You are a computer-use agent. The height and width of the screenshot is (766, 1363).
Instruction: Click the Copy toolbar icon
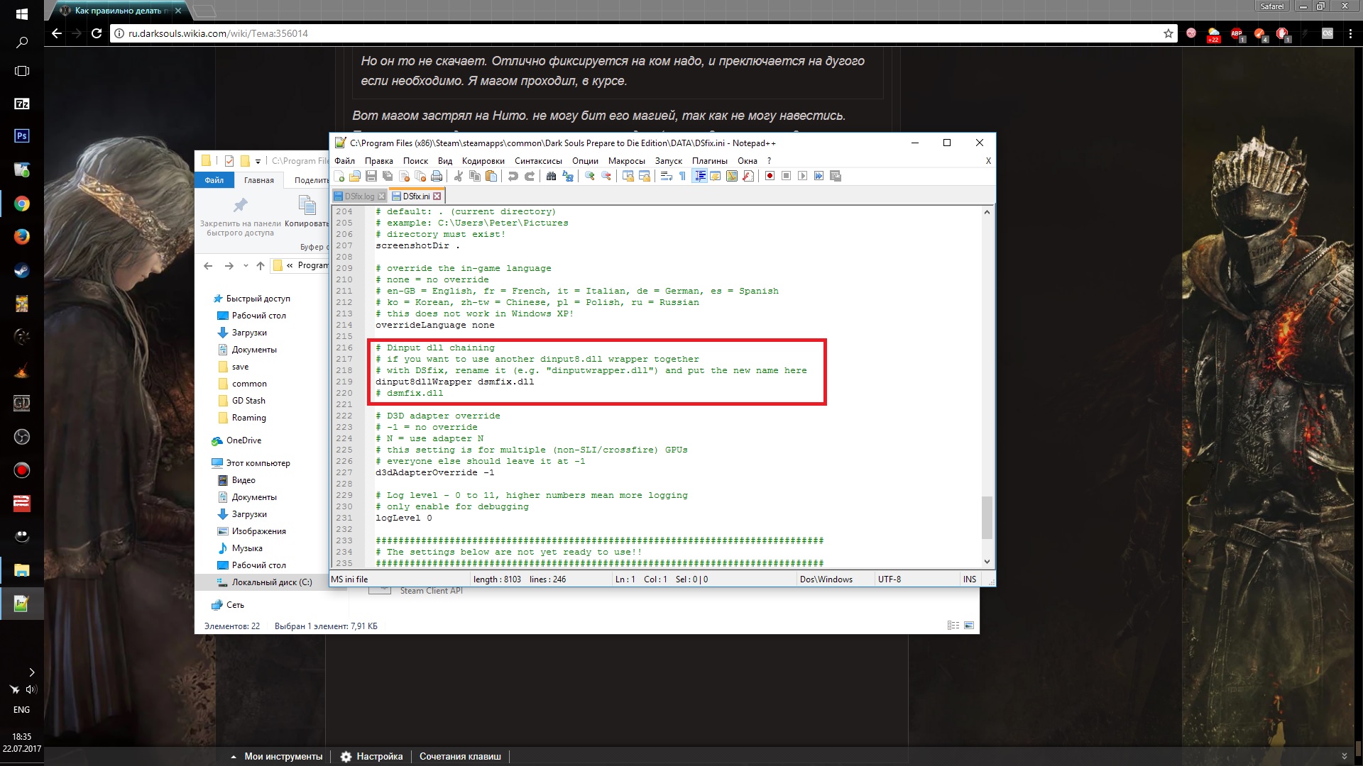475,176
